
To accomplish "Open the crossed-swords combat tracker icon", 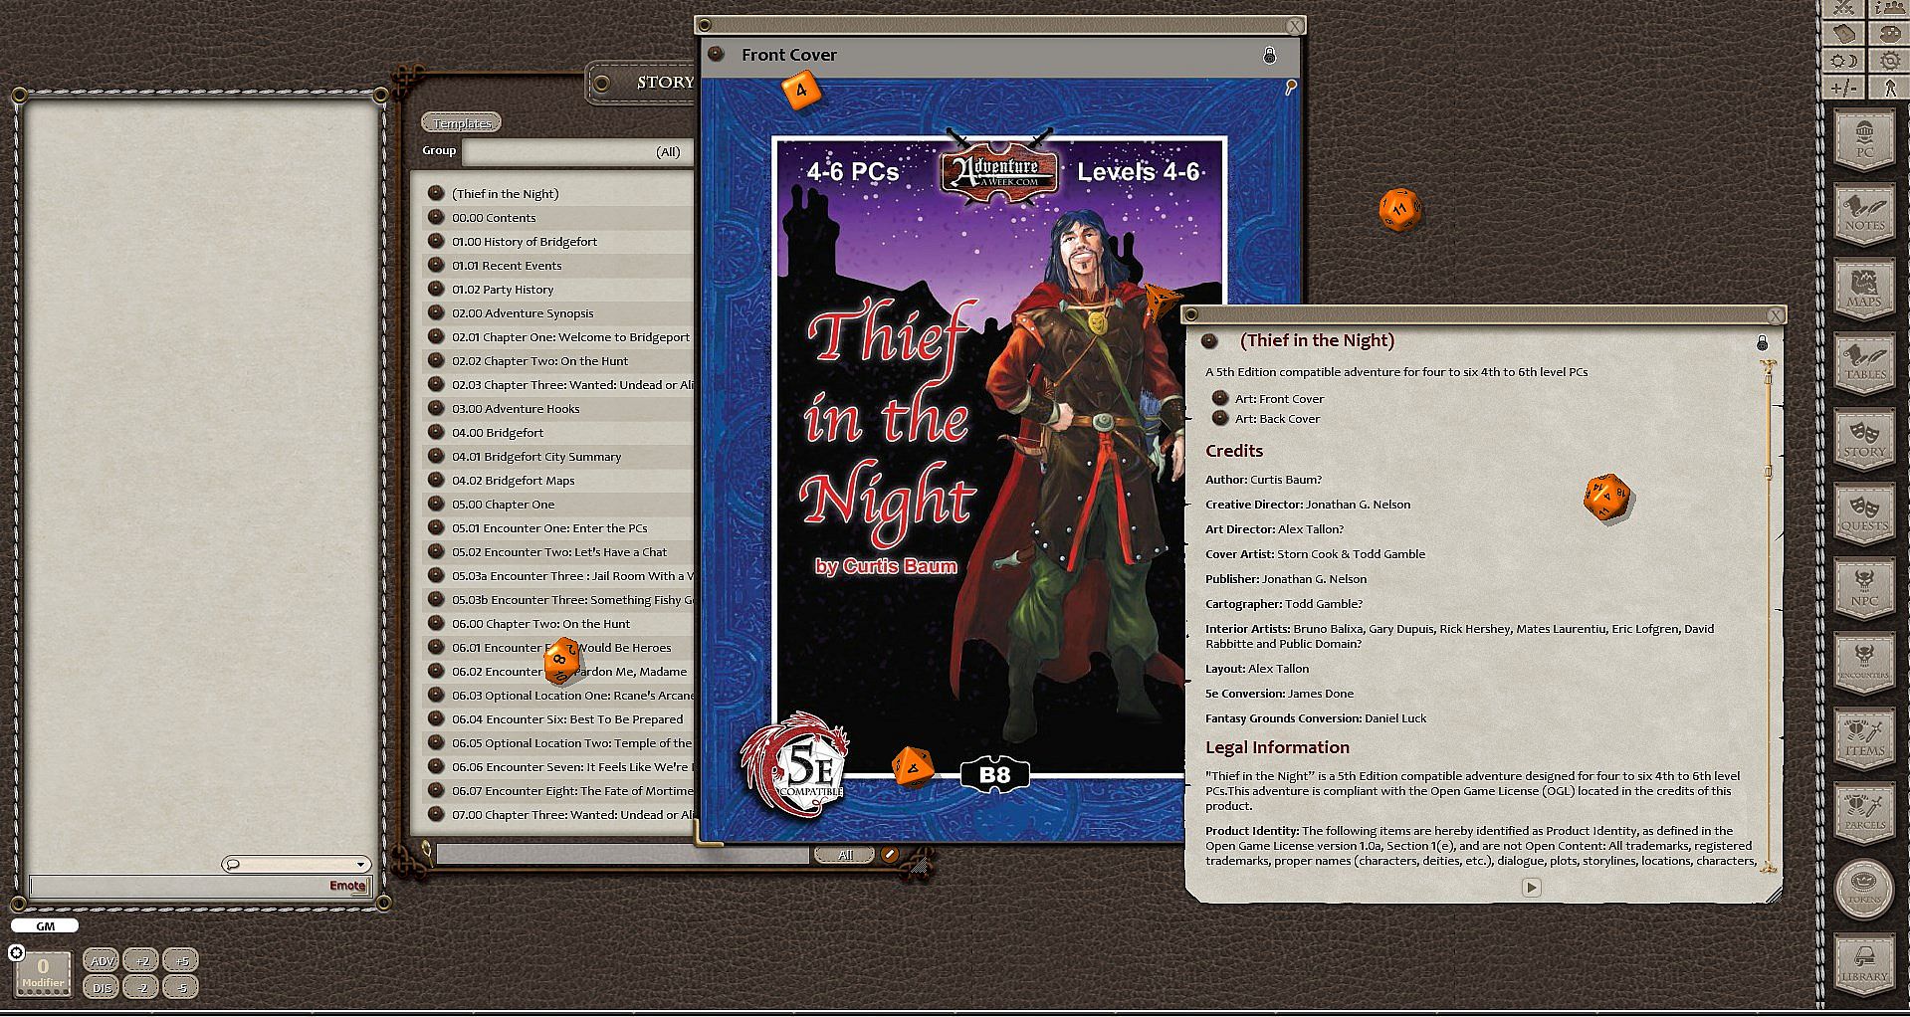I will pos(1843,8).
